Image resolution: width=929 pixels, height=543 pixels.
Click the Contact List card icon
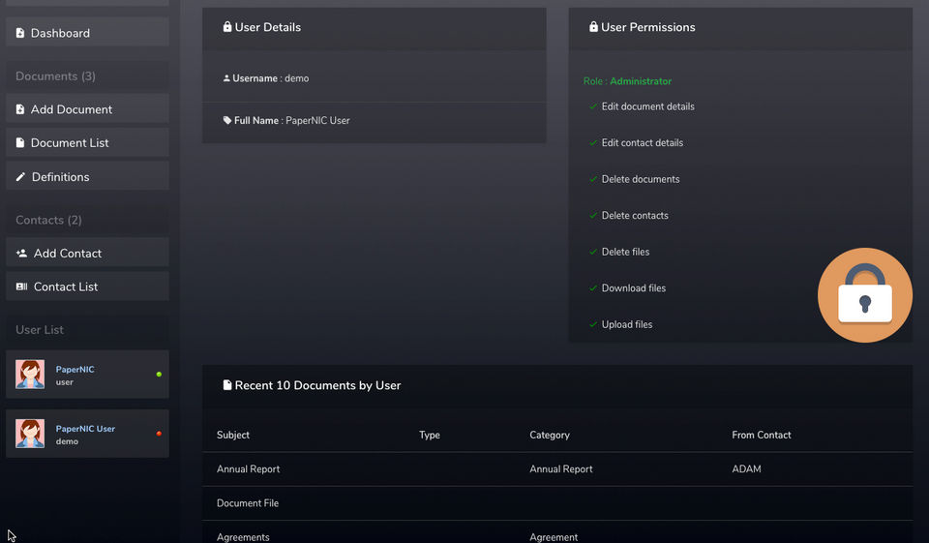tap(21, 287)
